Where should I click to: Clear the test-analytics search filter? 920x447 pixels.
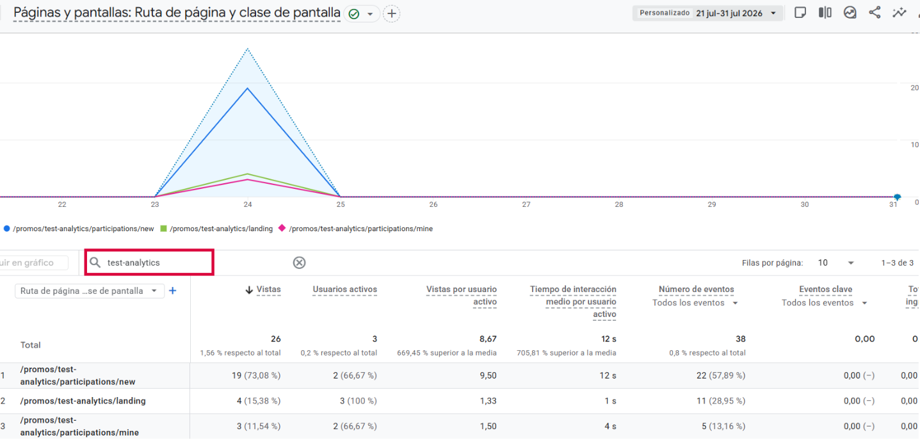click(299, 263)
